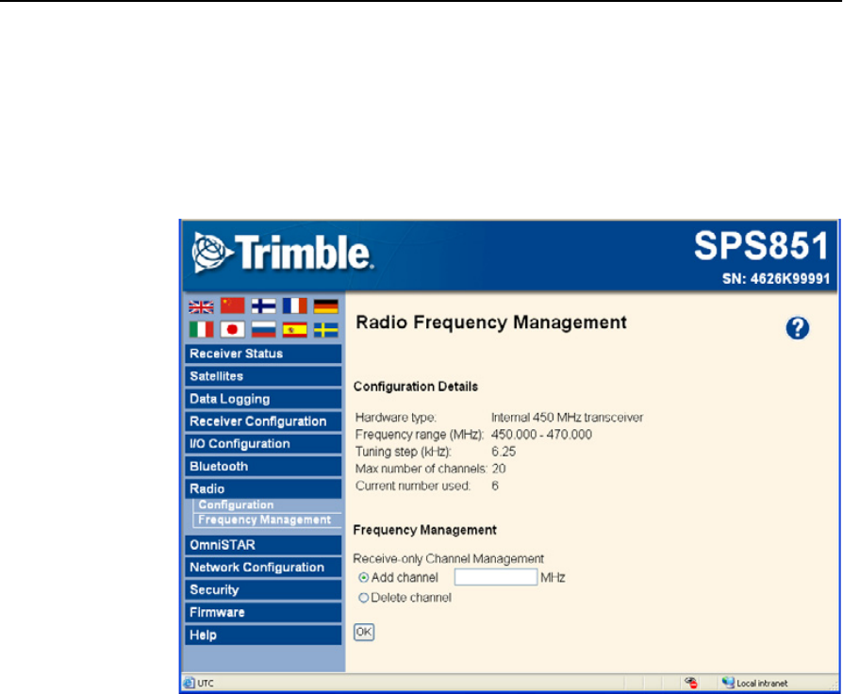Open the Radio Configuration submenu item
The image size is (843, 694).
(x=236, y=504)
